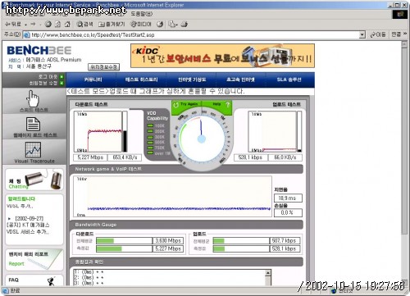Click the speedometer gauge dial

coord(202,139)
